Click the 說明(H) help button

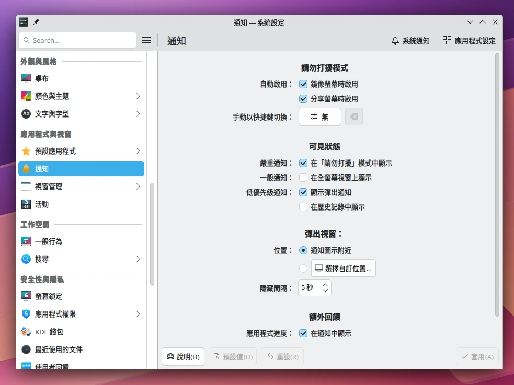tap(183, 357)
